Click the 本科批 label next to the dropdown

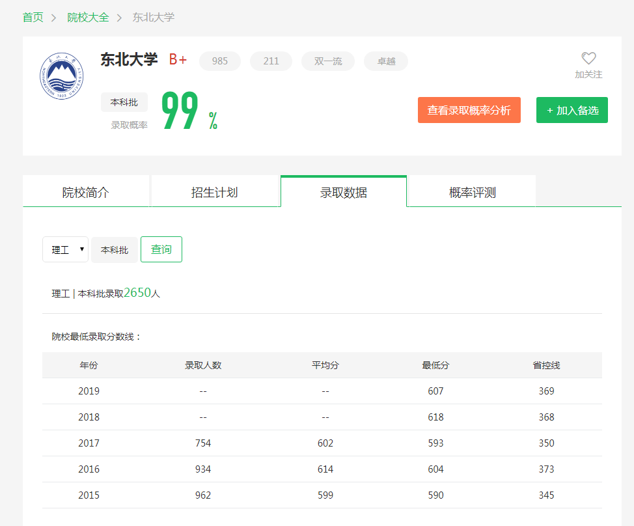[115, 250]
